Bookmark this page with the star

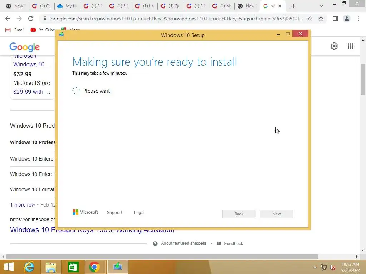pyautogui.click(x=321, y=19)
